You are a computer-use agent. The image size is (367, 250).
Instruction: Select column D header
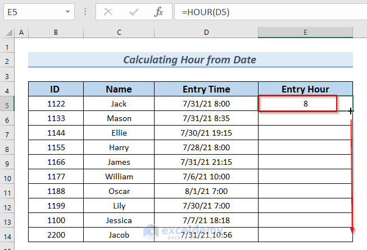[x=206, y=33]
